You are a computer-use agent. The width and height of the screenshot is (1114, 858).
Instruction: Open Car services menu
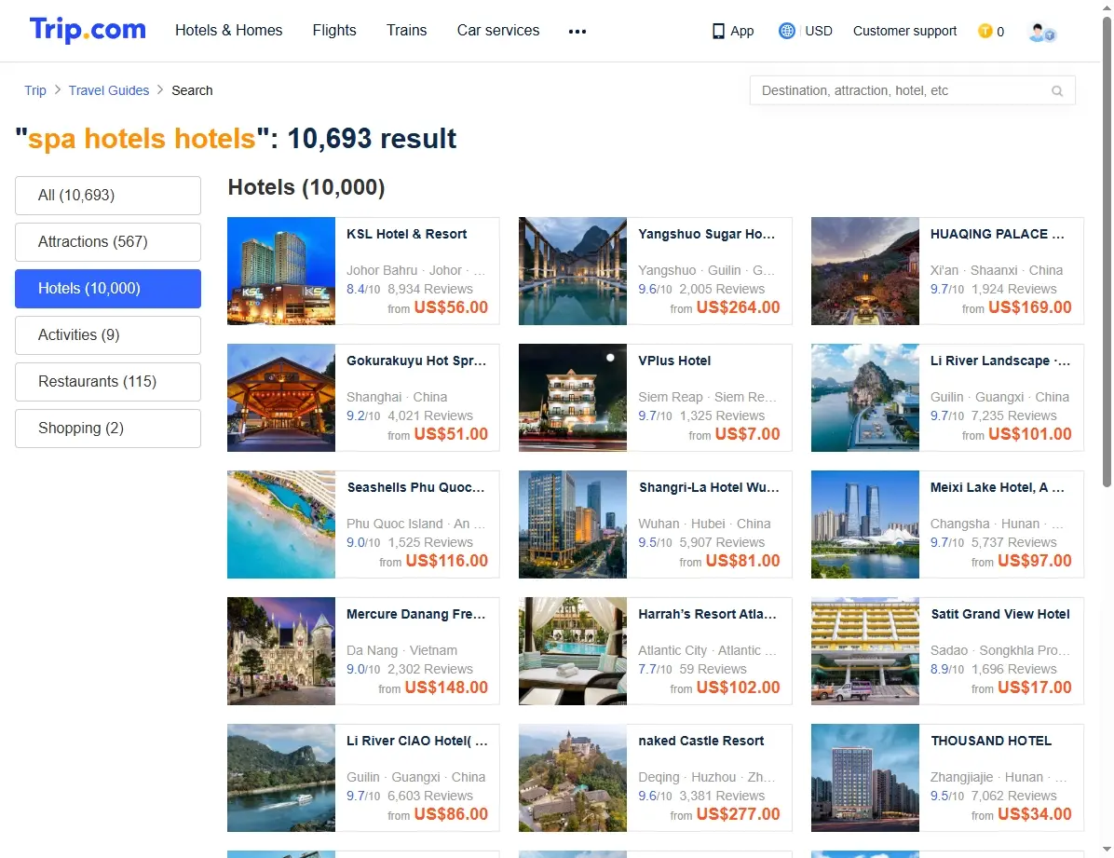click(x=498, y=30)
